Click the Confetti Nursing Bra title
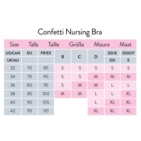 point(70,32)
